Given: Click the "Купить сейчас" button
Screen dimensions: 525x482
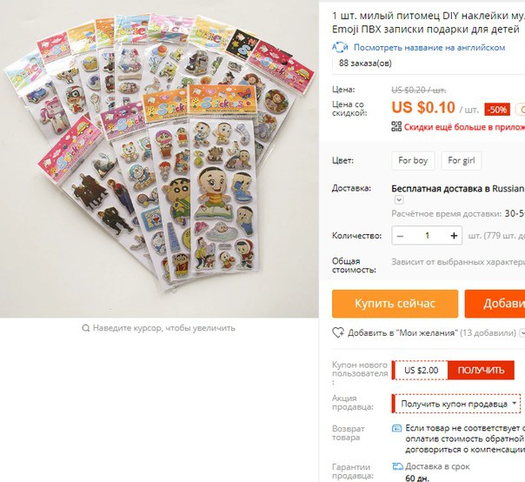Looking at the screenshot, I should pyautogui.click(x=395, y=304).
